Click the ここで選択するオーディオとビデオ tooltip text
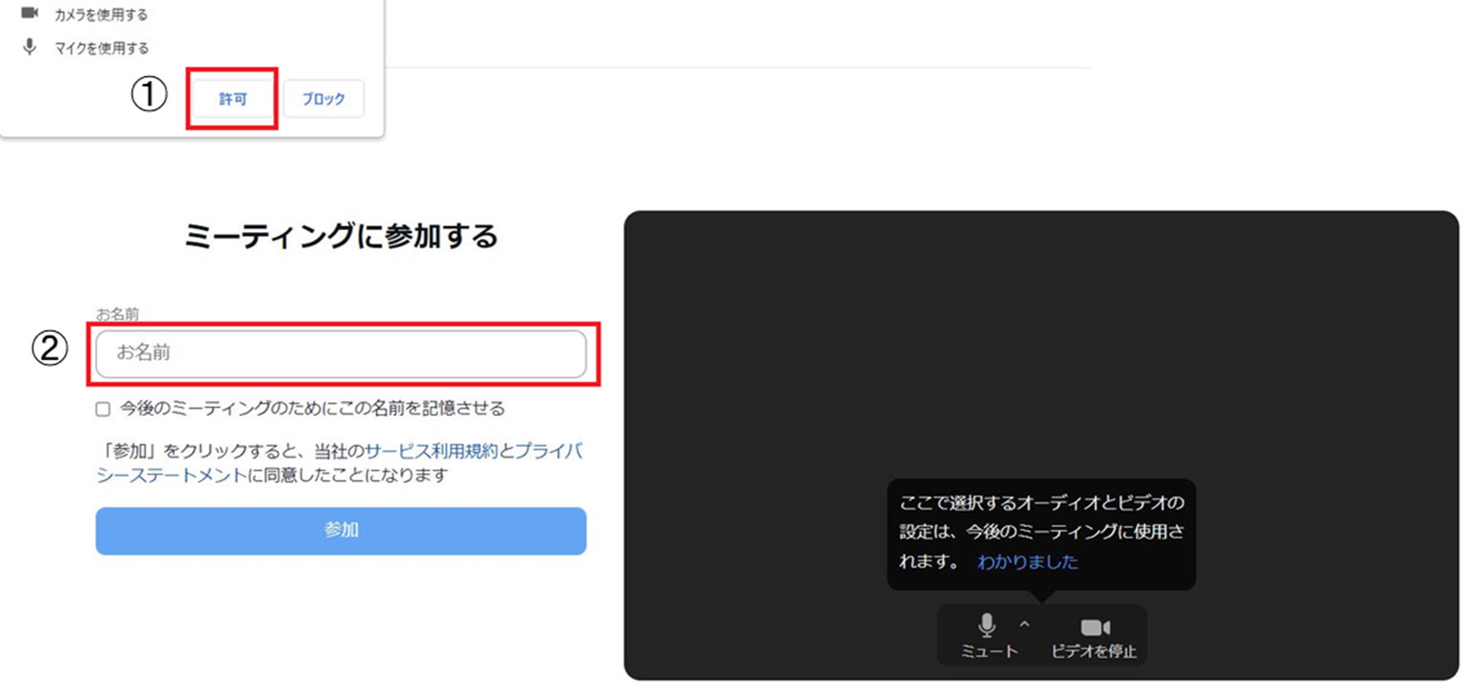Viewport: 1468px width, 693px height. 1041,531
